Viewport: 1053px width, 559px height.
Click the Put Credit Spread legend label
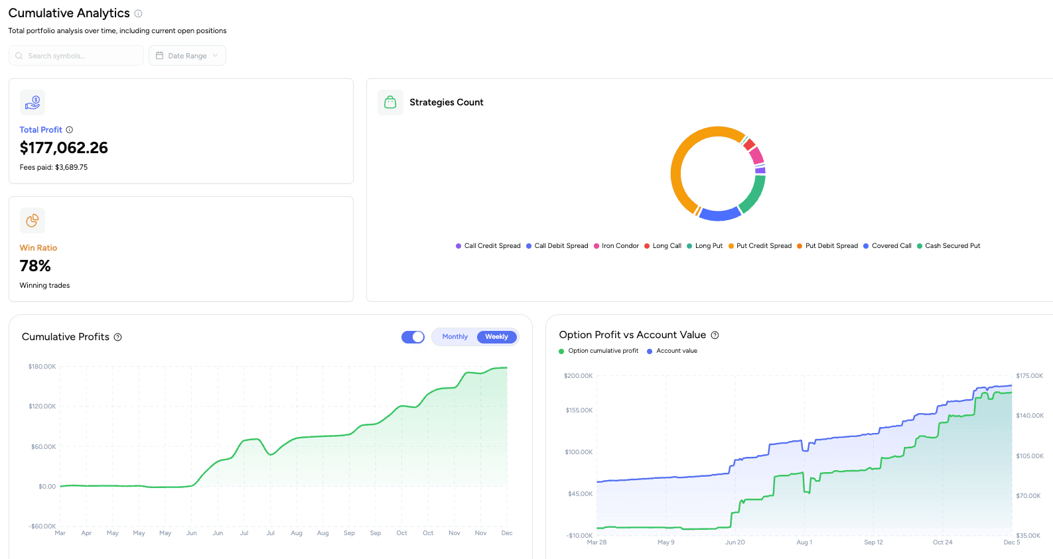pyautogui.click(x=764, y=246)
